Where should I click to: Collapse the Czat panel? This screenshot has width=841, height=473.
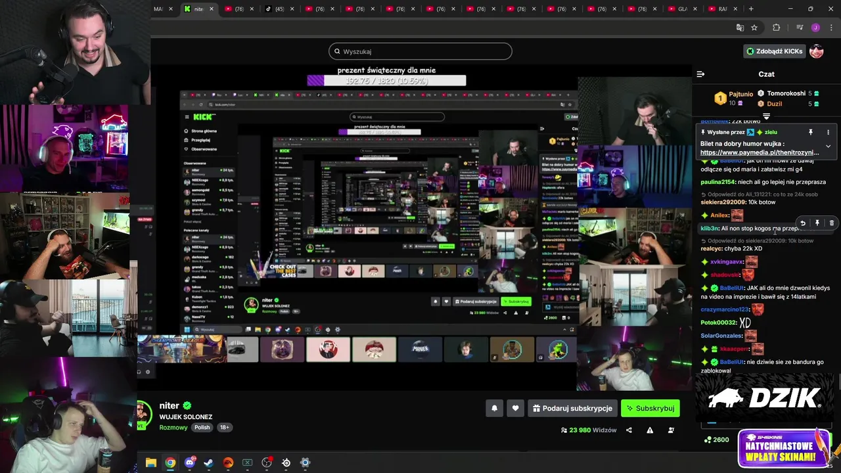(700, 74)
